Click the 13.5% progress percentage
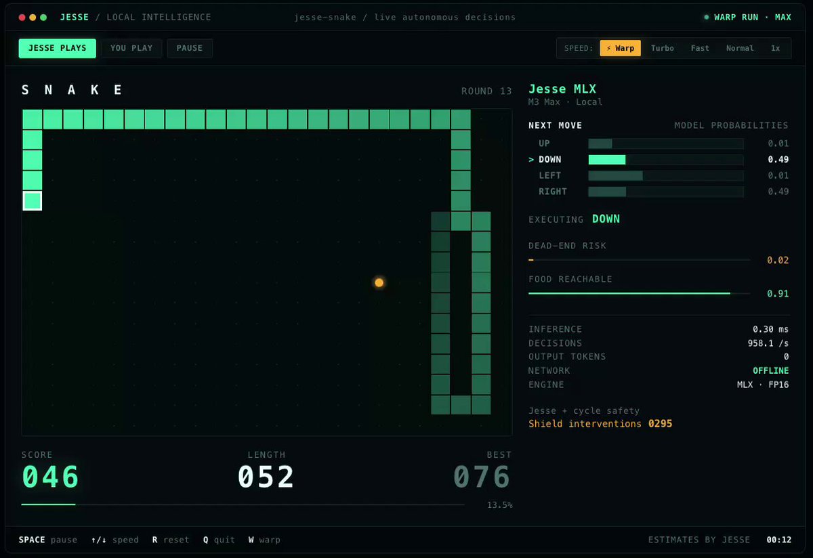The height and width of the screenshot is (558, 813). [499, 505]
